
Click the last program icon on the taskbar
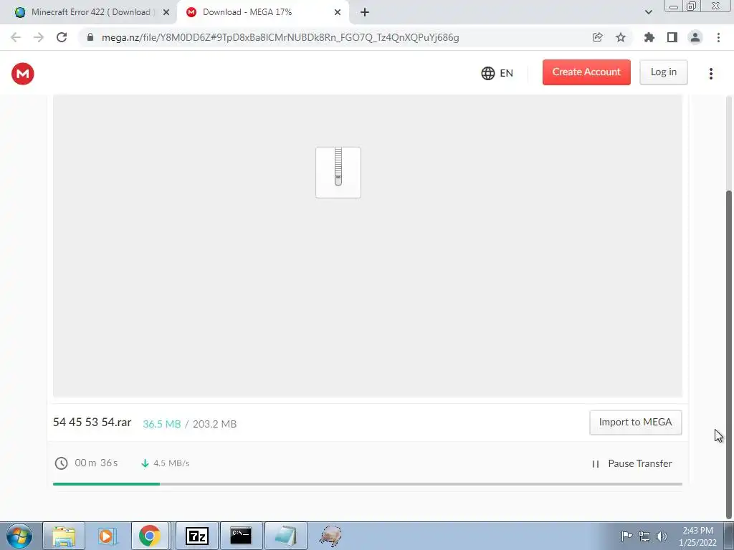coord(330,536)
